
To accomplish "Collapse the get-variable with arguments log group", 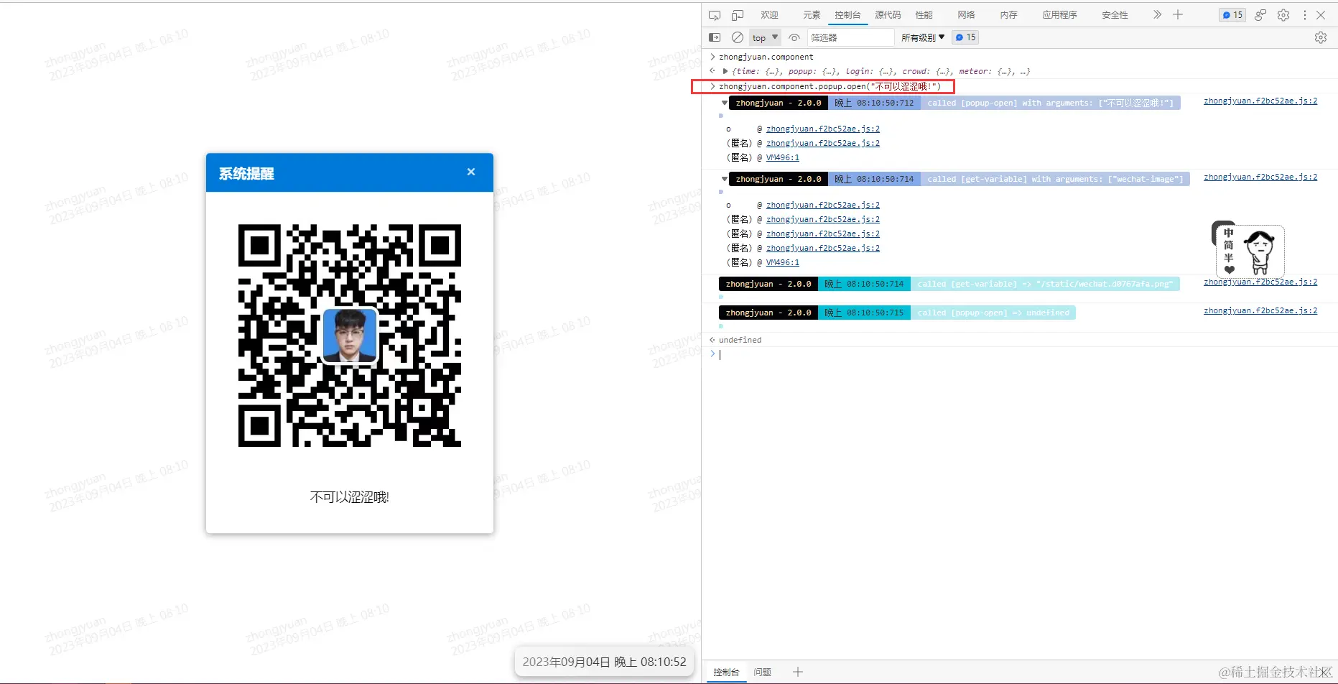I will (724, 179).
